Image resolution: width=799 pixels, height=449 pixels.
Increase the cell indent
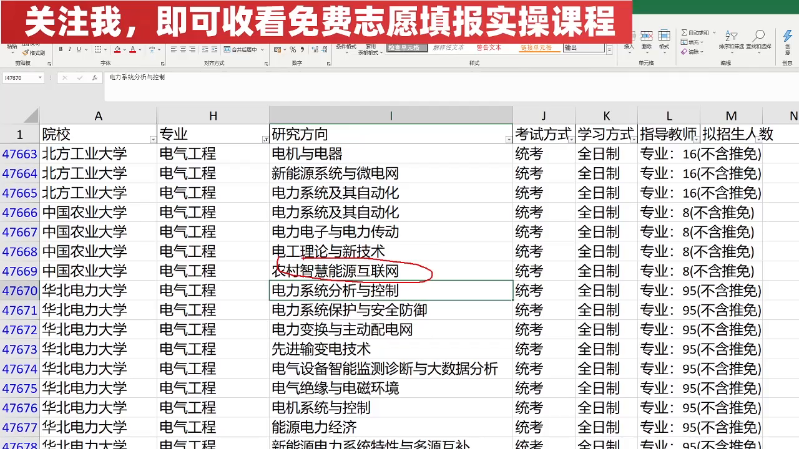(214, 49)
